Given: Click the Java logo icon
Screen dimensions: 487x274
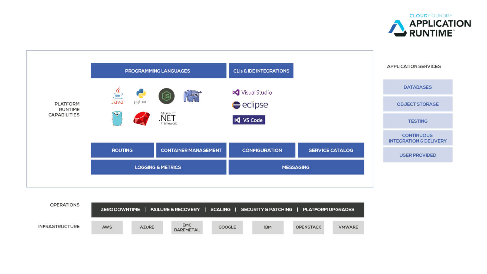Looking at the screenshot, I should (117, 95).
